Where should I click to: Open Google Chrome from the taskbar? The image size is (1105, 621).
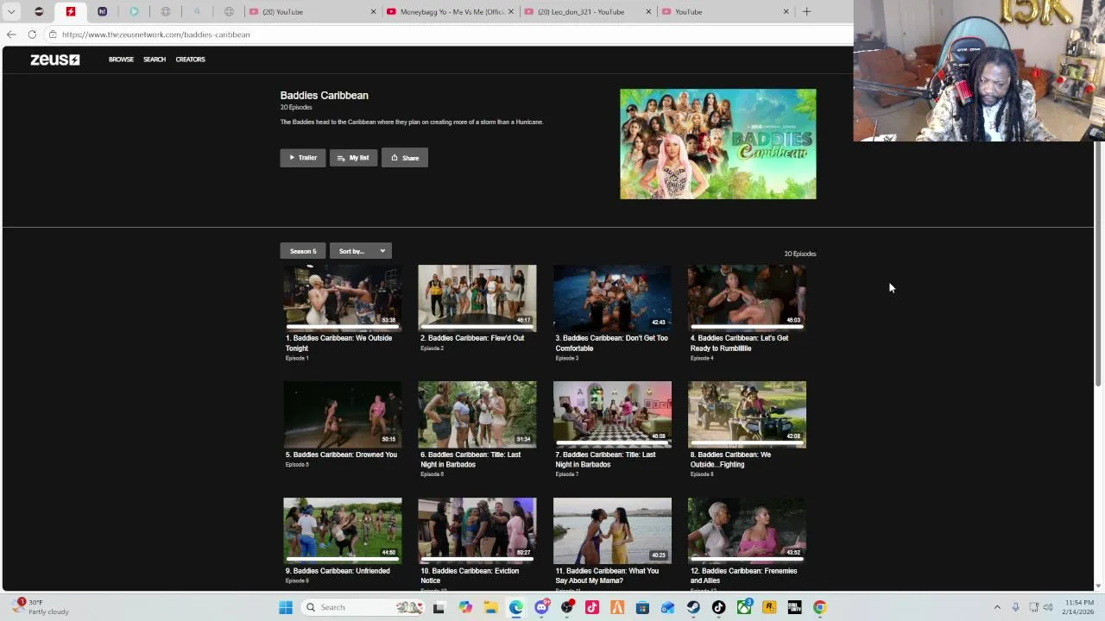tap(820, 607)
